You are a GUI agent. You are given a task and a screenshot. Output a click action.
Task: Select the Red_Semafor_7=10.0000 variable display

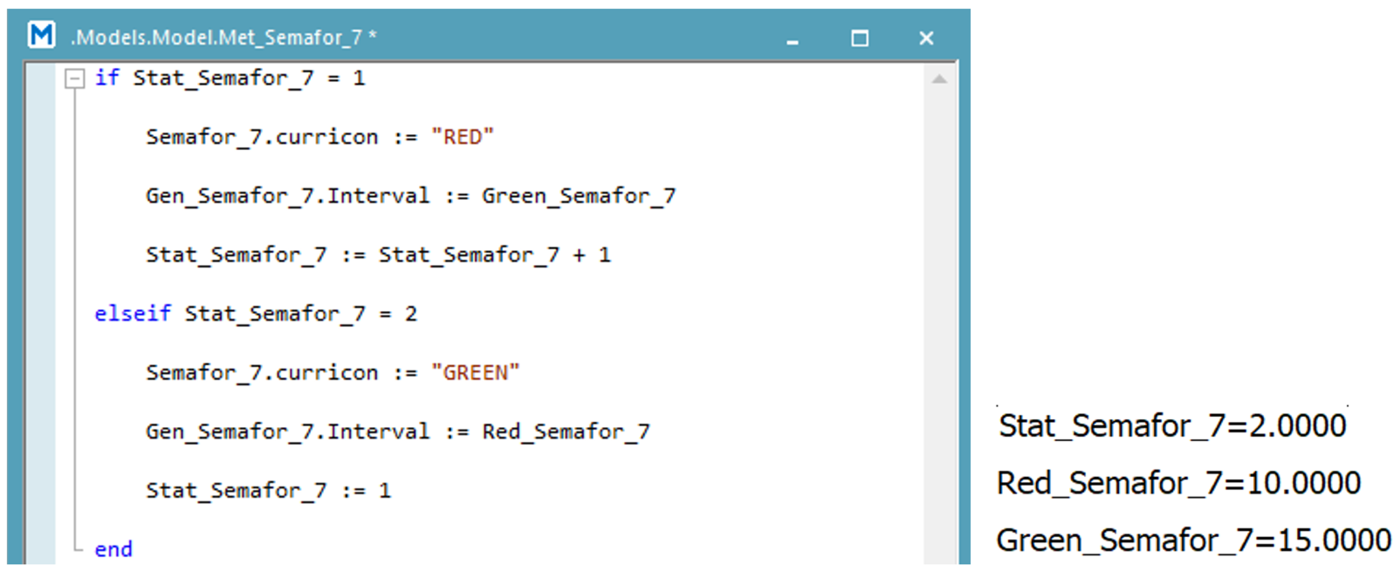[x=1178, y=483]
